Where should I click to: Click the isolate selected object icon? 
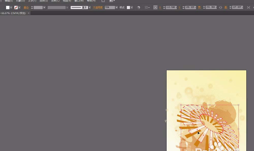(248, 7)
